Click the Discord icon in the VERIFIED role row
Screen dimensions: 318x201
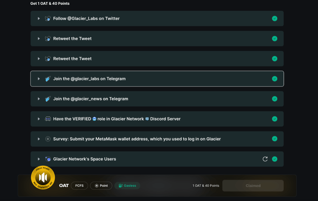click(x=48, y=119)
